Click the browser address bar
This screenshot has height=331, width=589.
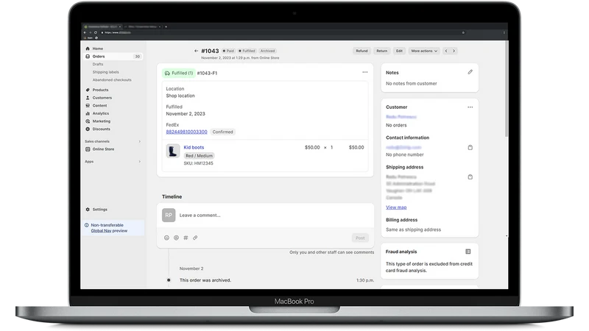coord(282,32)
